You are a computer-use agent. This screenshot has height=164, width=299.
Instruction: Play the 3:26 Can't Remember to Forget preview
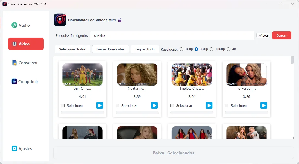[264, 105]
